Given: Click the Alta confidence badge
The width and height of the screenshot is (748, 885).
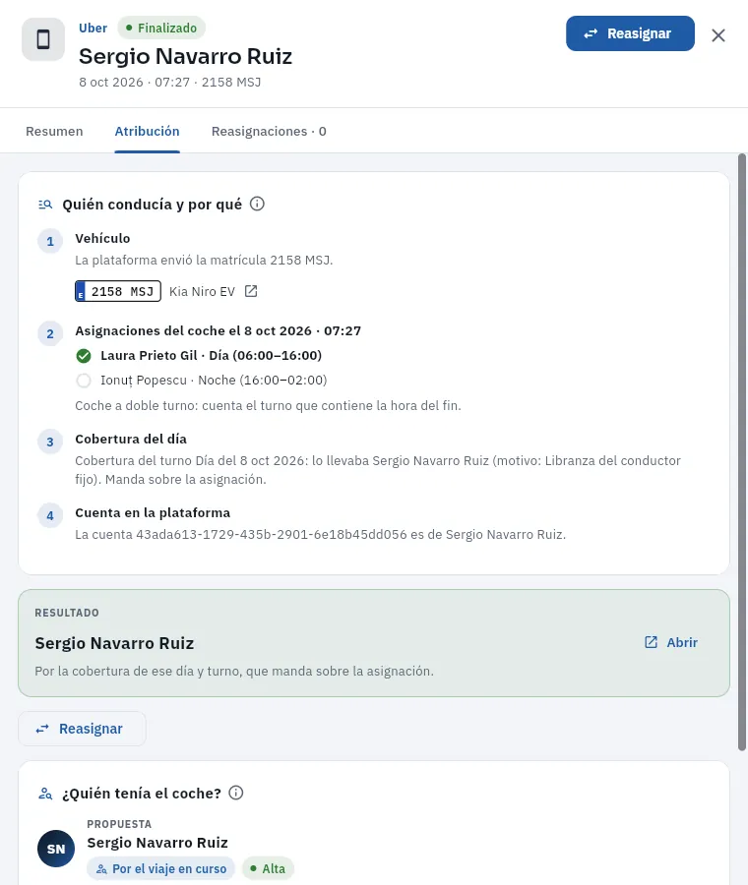Looking at the screenshot, I should (x=268, y=868).
